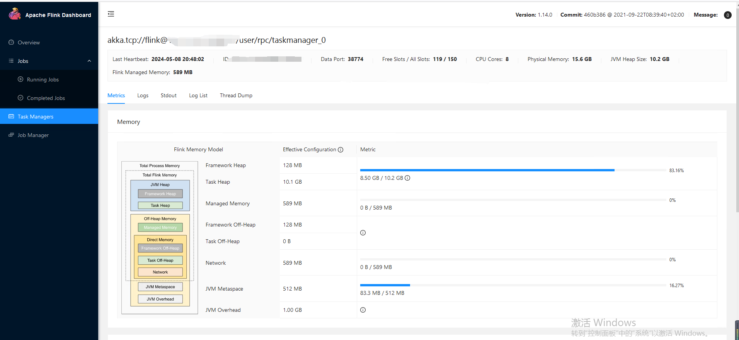
Task: Click the Apache Flink squirrel logo
Action: point(15,14)
